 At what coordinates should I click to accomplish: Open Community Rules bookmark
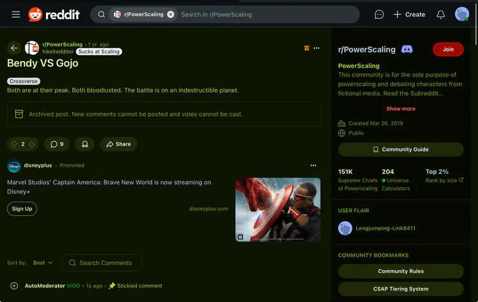[401, 271]
